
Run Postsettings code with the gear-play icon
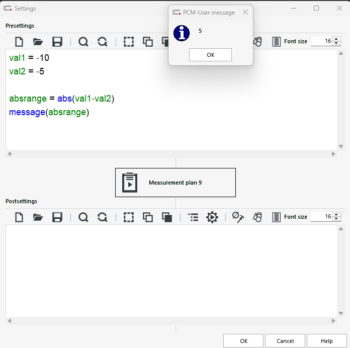(x=212, y=217)
